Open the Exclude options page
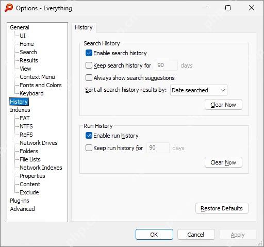The image size is (264, 247). coord(29,192)
